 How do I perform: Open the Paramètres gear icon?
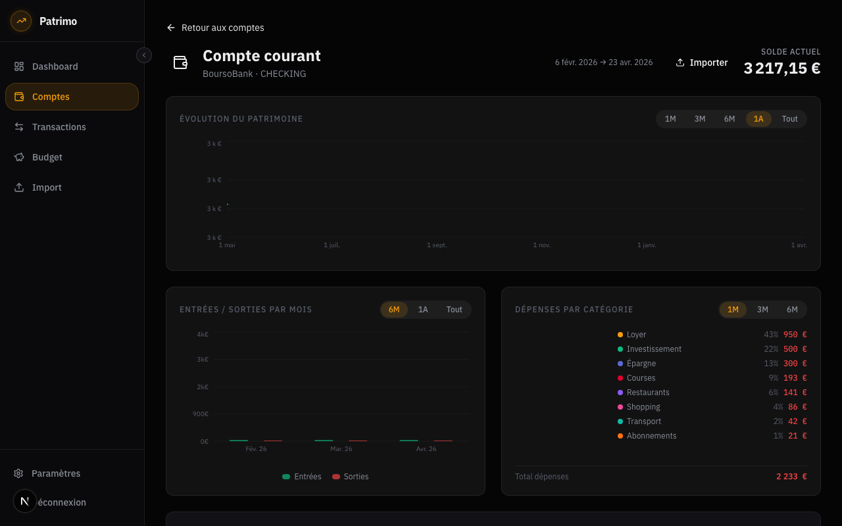click(x=18, y=473)
